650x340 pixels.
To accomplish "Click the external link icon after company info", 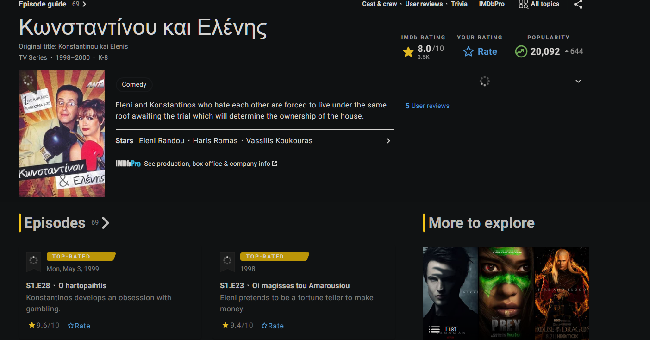I will (x=275, y=164).
